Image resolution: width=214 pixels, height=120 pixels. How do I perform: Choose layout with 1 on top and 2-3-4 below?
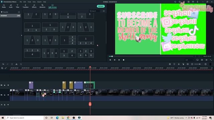pos(86,40)
